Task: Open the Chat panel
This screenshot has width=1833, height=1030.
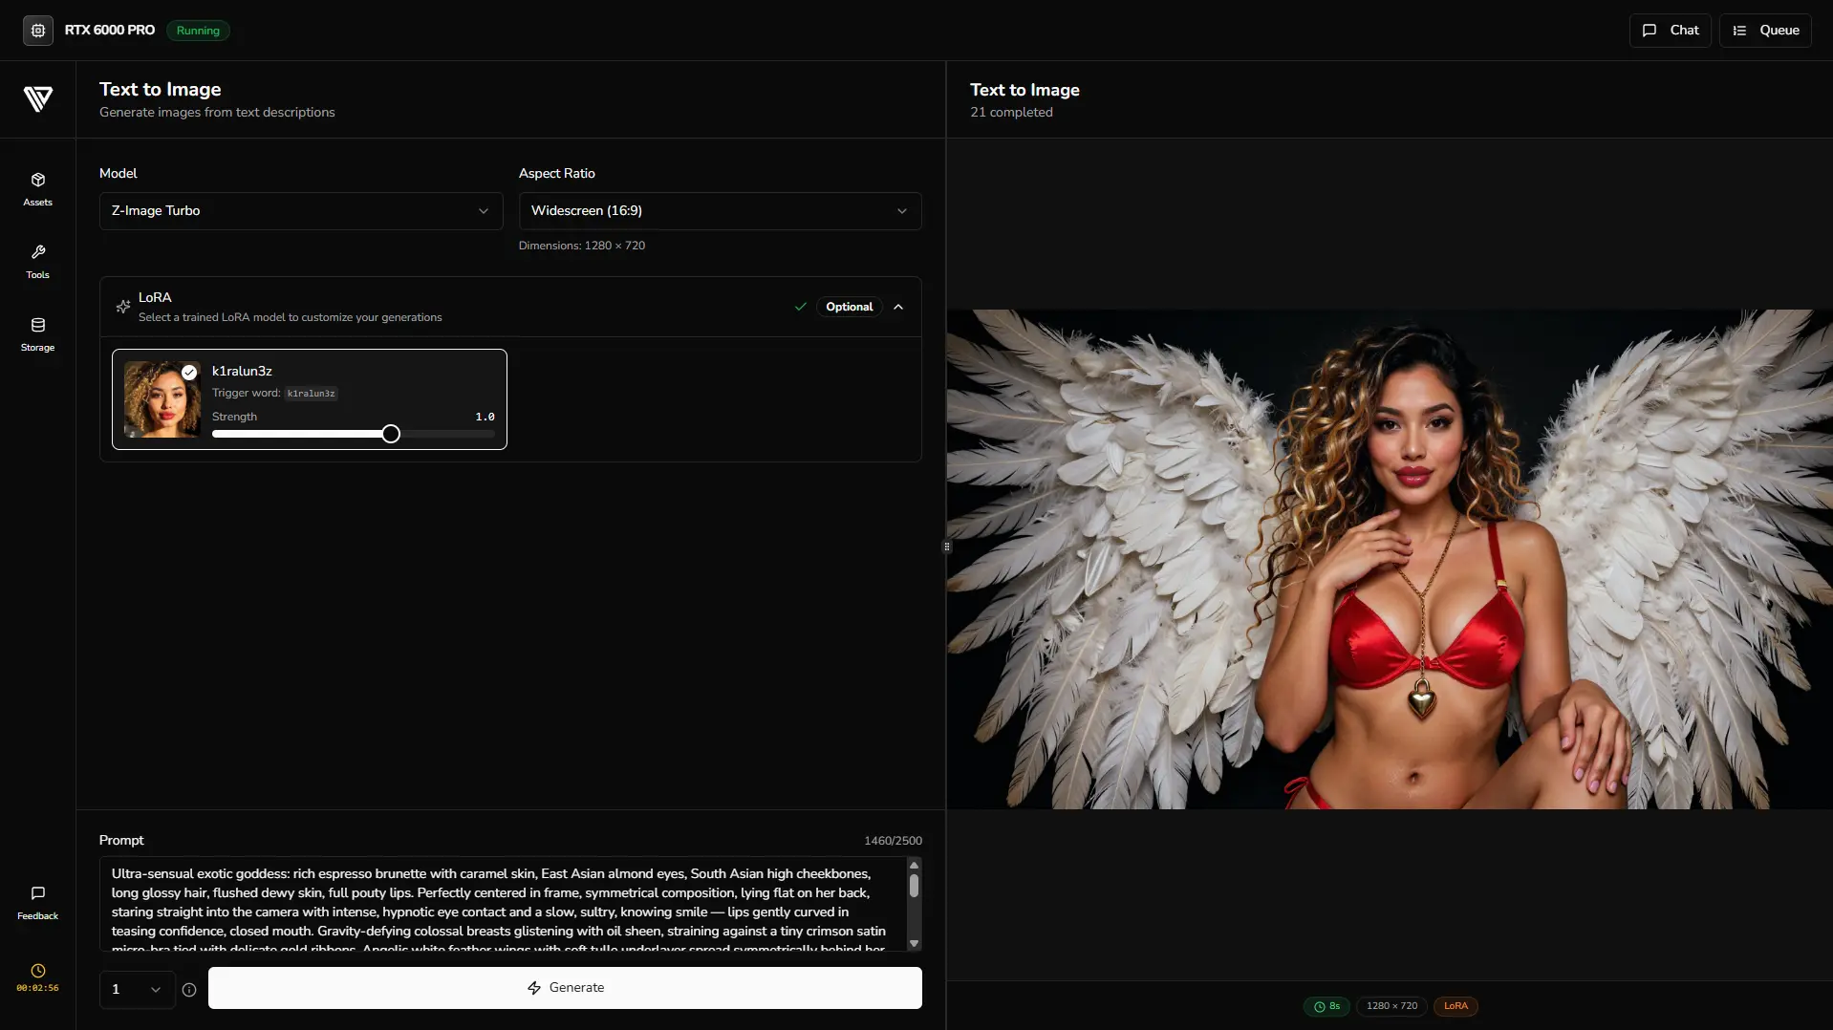Action: (x=1670, y=31)
